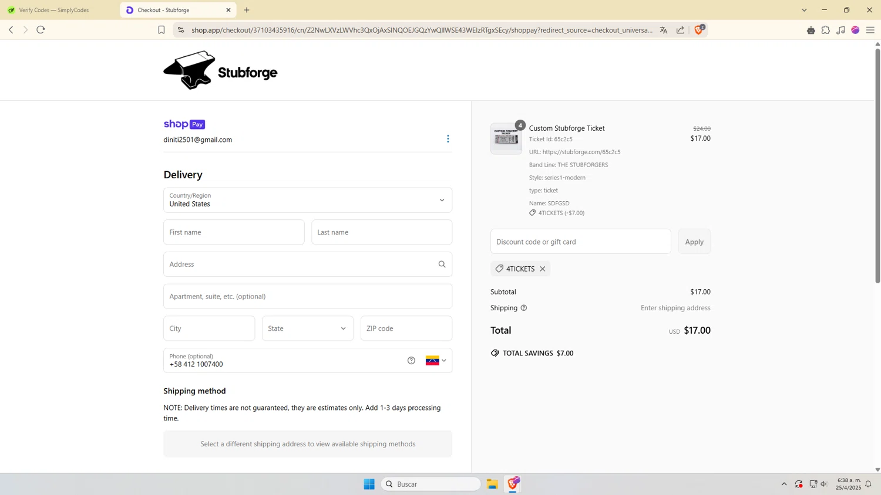The width and height of the screenshot is (881, 495).
Task: Remove the 4TICKETS discount code
Action: click(543, 269)
